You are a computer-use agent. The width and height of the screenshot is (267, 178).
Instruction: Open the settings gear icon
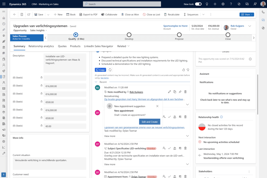tap(223, 4)
